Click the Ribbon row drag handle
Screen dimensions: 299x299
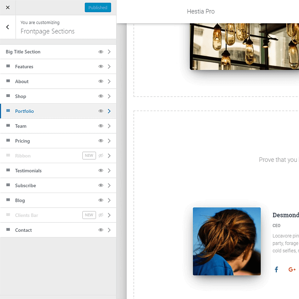pos(8,155)
